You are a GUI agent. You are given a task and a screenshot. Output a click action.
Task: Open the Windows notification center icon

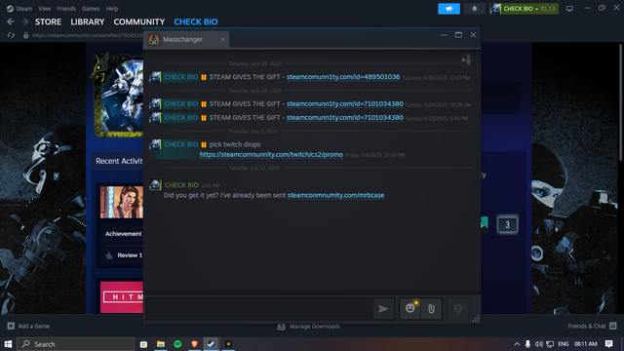point(608,344)
